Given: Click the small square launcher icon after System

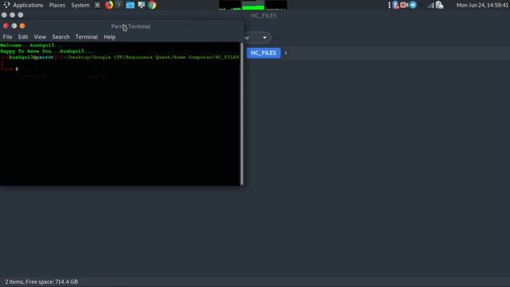Looking at the screenshot, I should (x=97, y=5).
